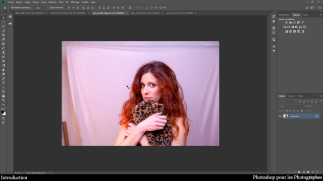Switch to the Styles tab
This screenshot has height=181, width=323.
[x=305, y=15]
